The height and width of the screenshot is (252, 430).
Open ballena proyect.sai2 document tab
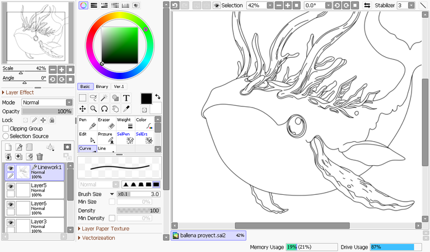[x=208, y=235]
